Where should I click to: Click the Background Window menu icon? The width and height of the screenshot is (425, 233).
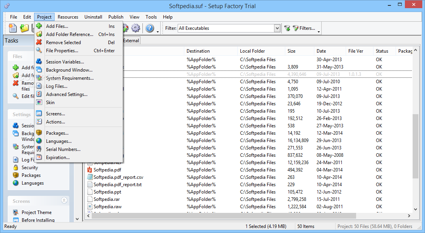click(x=39, y=70)
